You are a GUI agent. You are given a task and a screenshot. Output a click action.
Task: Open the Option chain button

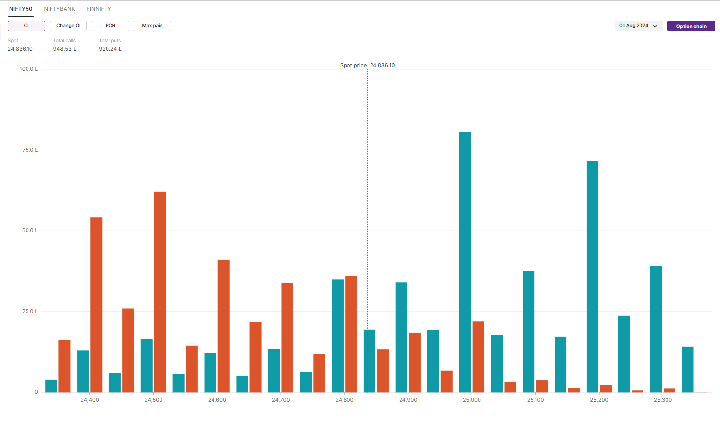(691, 26)
